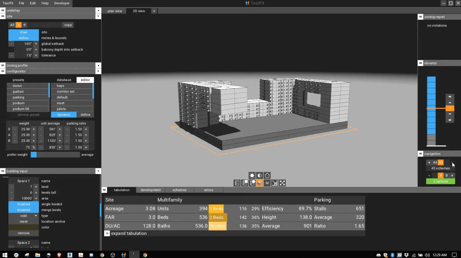461x258 pixels.
Task: Click the orange level 7 on elevator panel
Action: pyautogui.click(x=450, y=108)
